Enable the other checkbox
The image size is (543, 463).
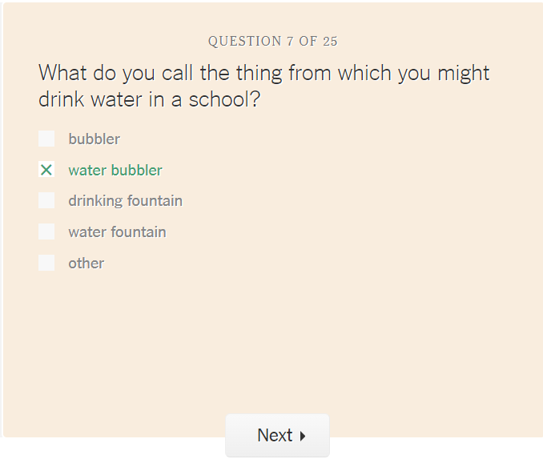pyautogui.click(x=46, y=264)
